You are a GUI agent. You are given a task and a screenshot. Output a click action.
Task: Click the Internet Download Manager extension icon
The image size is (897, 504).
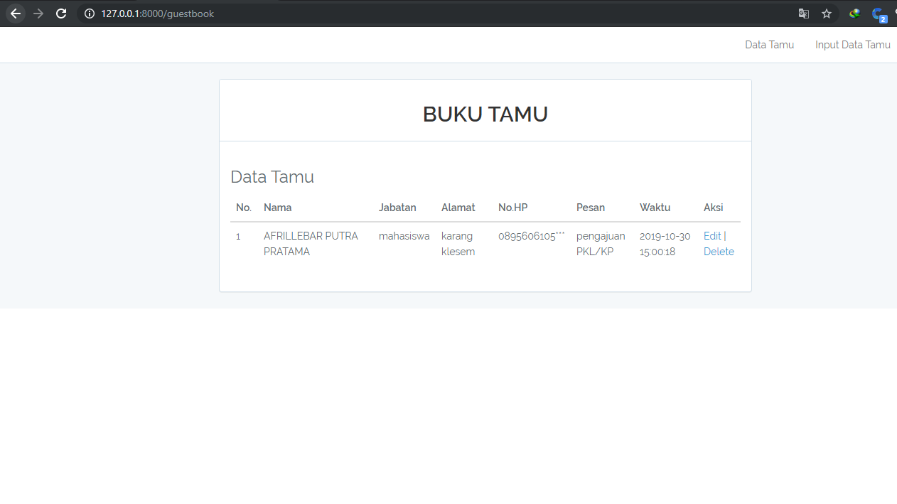pyautogui.click(x=854, y=13)
